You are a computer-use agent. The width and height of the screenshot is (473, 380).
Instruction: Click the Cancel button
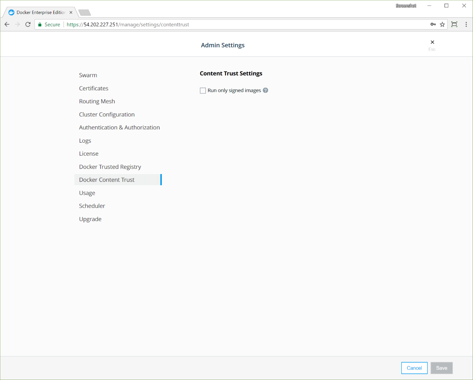click(414, 368)
